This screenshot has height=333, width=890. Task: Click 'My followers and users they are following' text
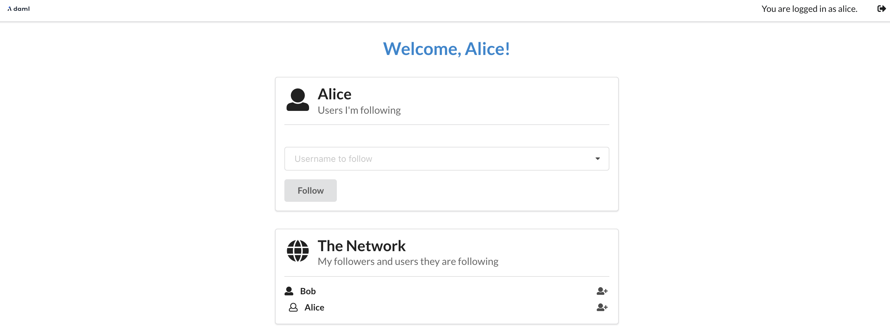[408, 261]
